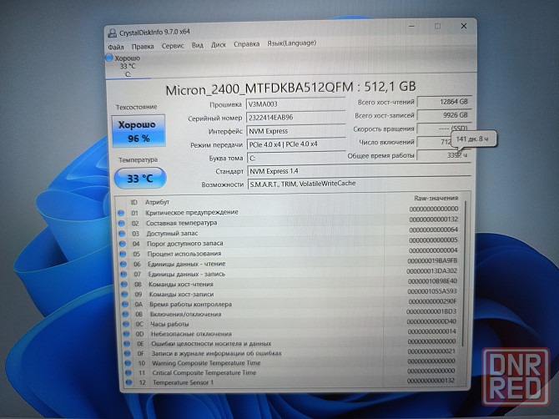Open the Сервис menu

pos(173,46)
